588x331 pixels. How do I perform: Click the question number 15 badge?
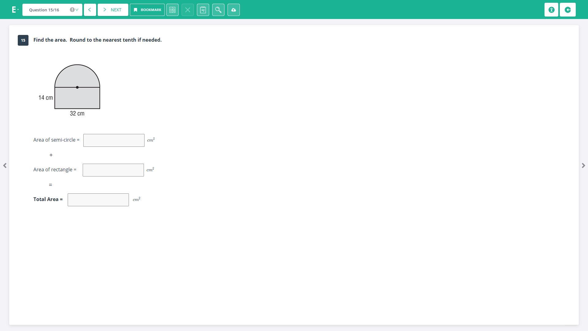point(23,40)
